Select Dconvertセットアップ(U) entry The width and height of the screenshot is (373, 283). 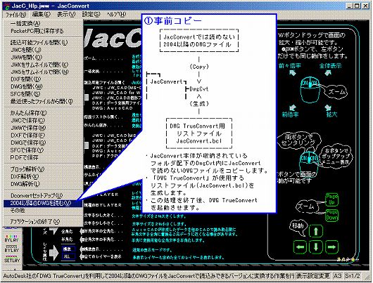(x=43, y=196)
